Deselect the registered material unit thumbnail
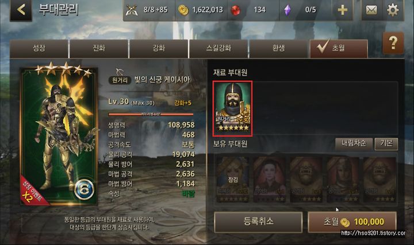Image resolution: width=414 pixels, height=245 pixels. coord(233,108)
